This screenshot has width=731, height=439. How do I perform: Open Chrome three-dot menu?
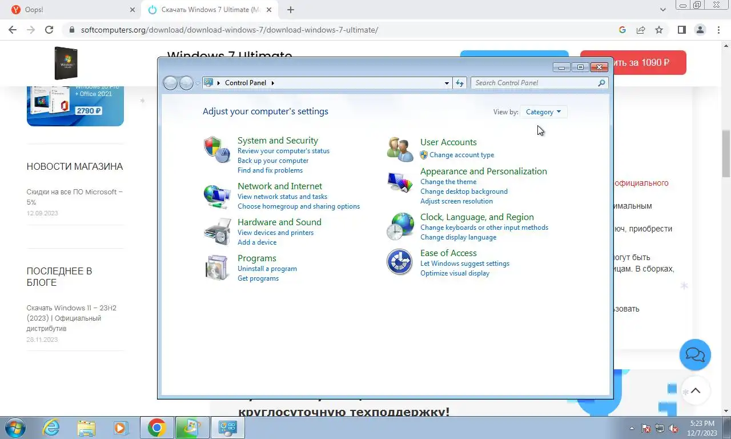[x=718, y=30]
